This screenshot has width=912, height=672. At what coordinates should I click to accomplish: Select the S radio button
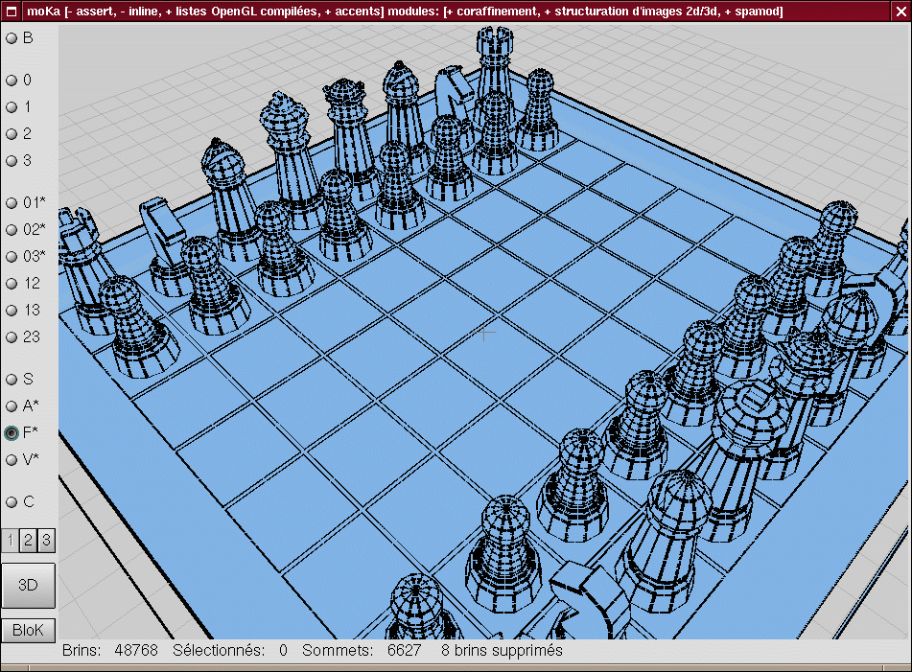12,380
